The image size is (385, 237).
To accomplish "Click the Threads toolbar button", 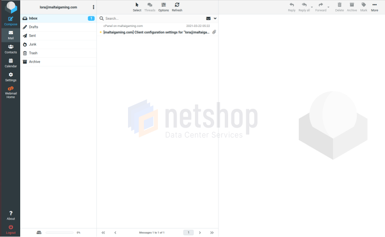I will 150,7.
